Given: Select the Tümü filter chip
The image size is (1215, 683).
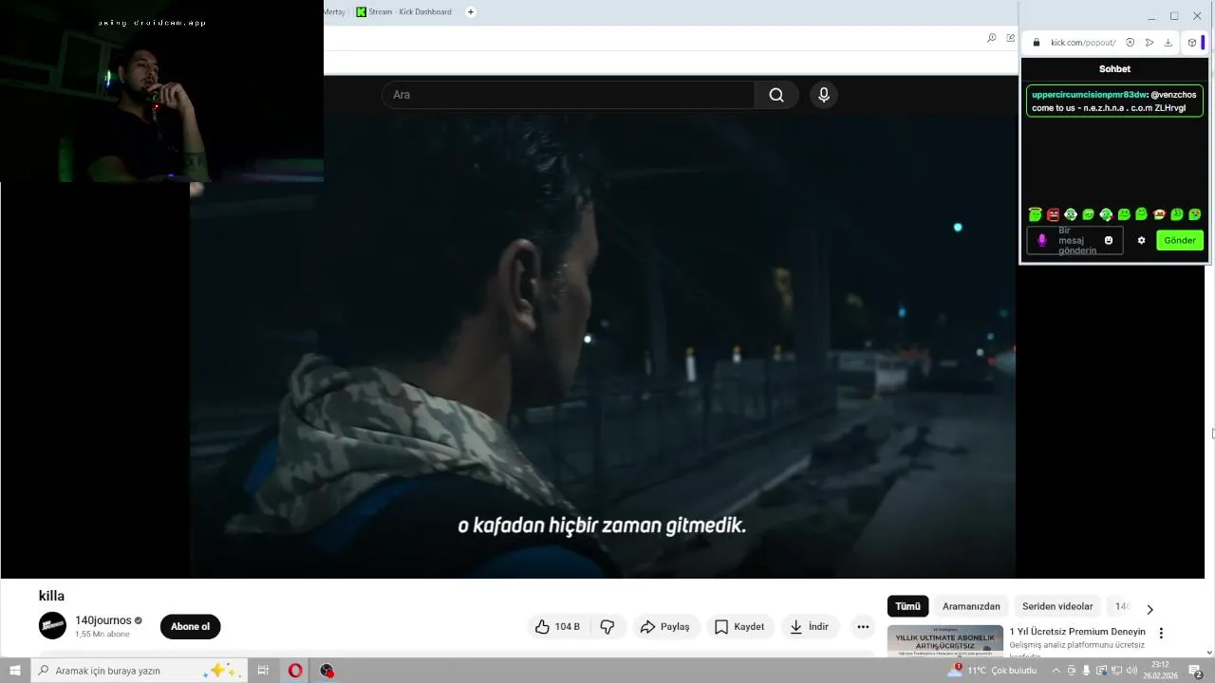Looking at the screenshot, I should tap(907, 606).
